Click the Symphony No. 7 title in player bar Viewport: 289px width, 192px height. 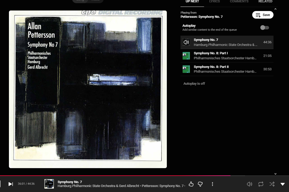click(x=70, y=182)
